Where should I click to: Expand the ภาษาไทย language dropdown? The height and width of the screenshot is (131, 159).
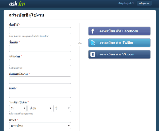tap(40, 126)
